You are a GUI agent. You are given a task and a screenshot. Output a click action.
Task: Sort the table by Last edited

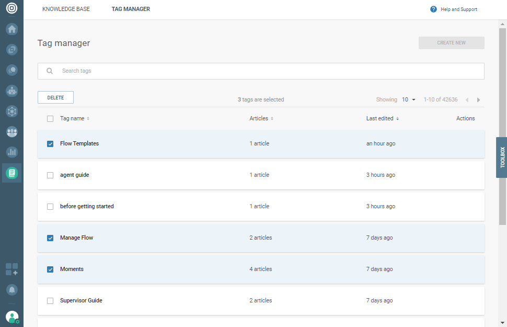382,118
